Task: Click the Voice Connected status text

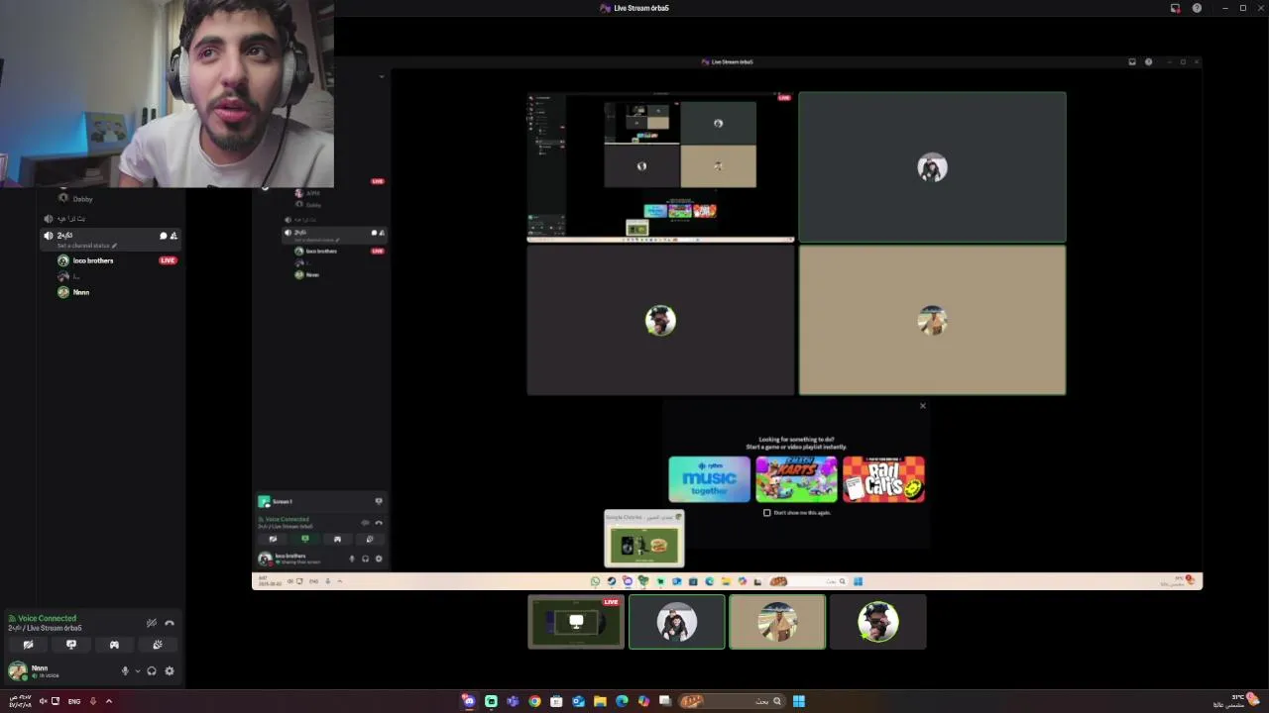Action: (x=47, y=618)
